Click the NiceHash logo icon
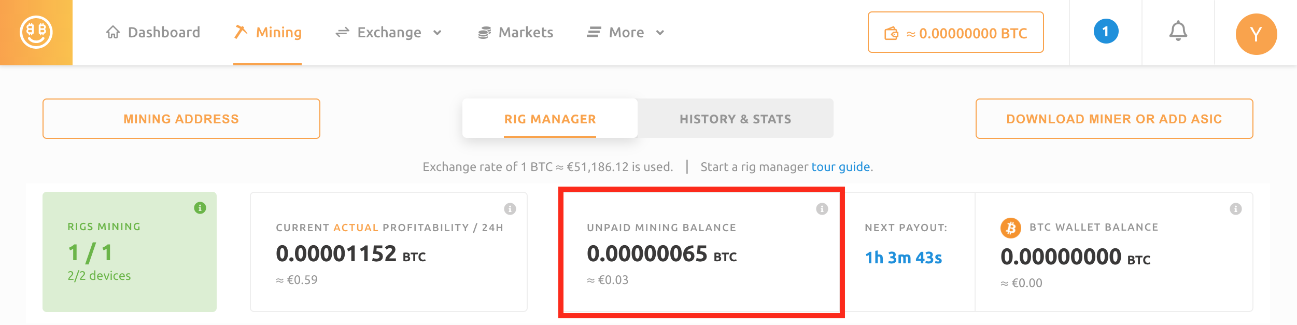The width and height of the screenshot is (1297, 325). [36, 32]
